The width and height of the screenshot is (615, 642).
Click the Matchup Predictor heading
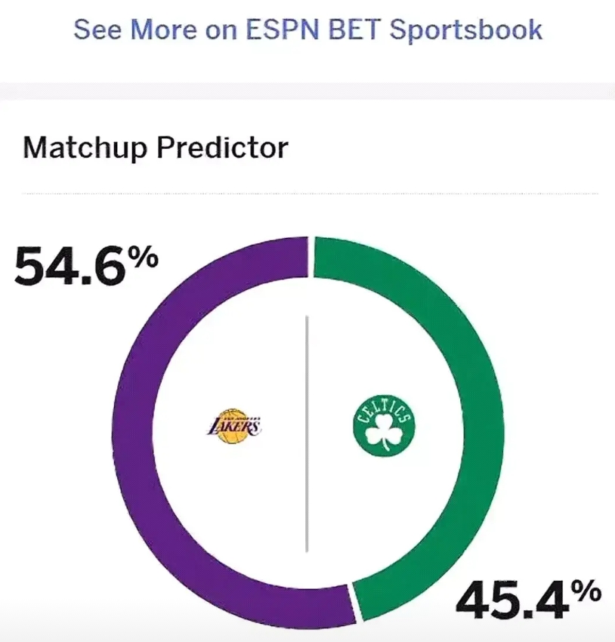[156, 147]
